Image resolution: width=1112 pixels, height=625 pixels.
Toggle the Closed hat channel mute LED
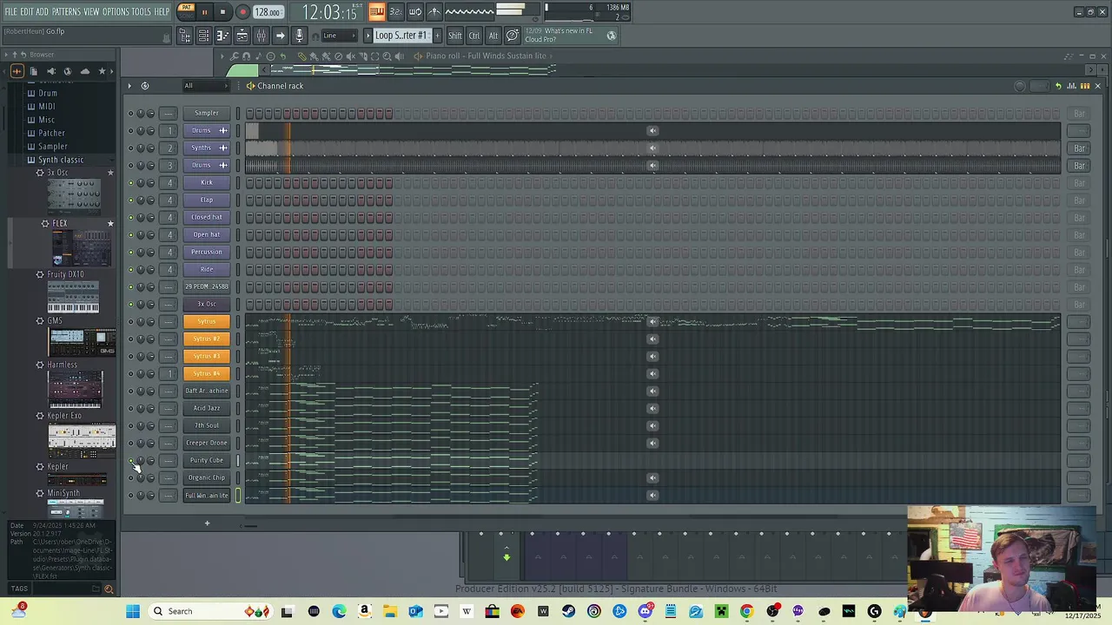tap(131, 217)
